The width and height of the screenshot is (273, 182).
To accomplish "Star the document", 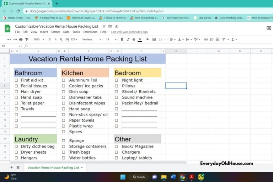I will coord(104,26).
